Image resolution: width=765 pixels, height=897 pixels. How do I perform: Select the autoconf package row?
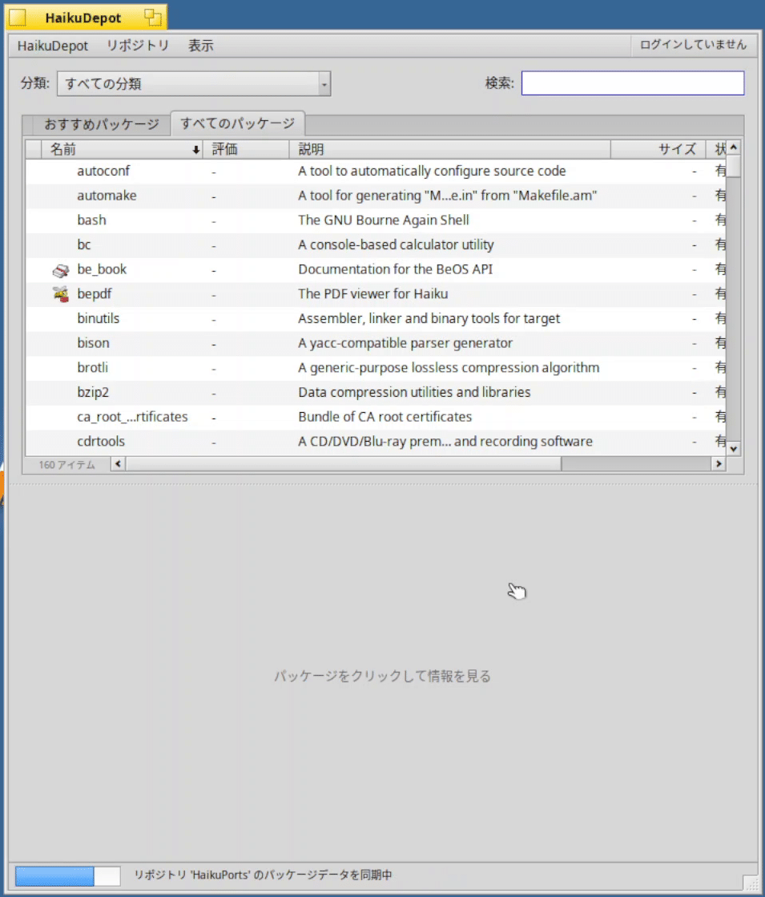[376, 171]
